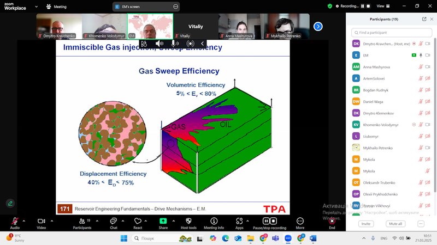Open Meeting info
437x245 pixels.
[x=214, y=223]
